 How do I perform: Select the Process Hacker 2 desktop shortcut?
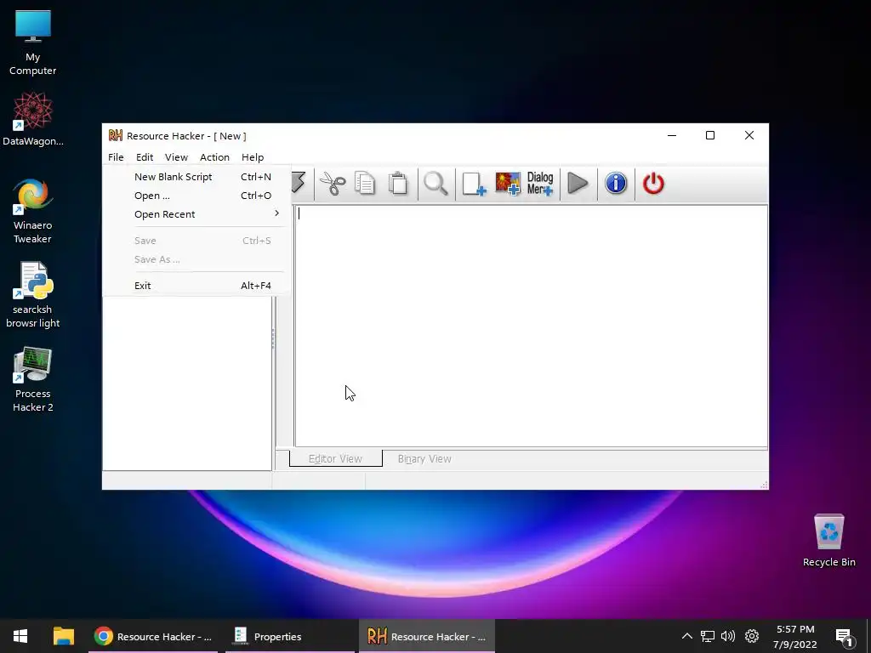point(33,380)
